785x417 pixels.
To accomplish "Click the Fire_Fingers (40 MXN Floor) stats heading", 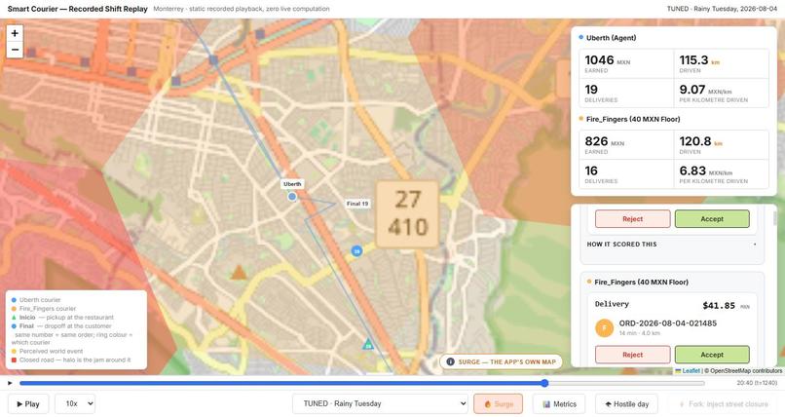I will coord(633,119).
